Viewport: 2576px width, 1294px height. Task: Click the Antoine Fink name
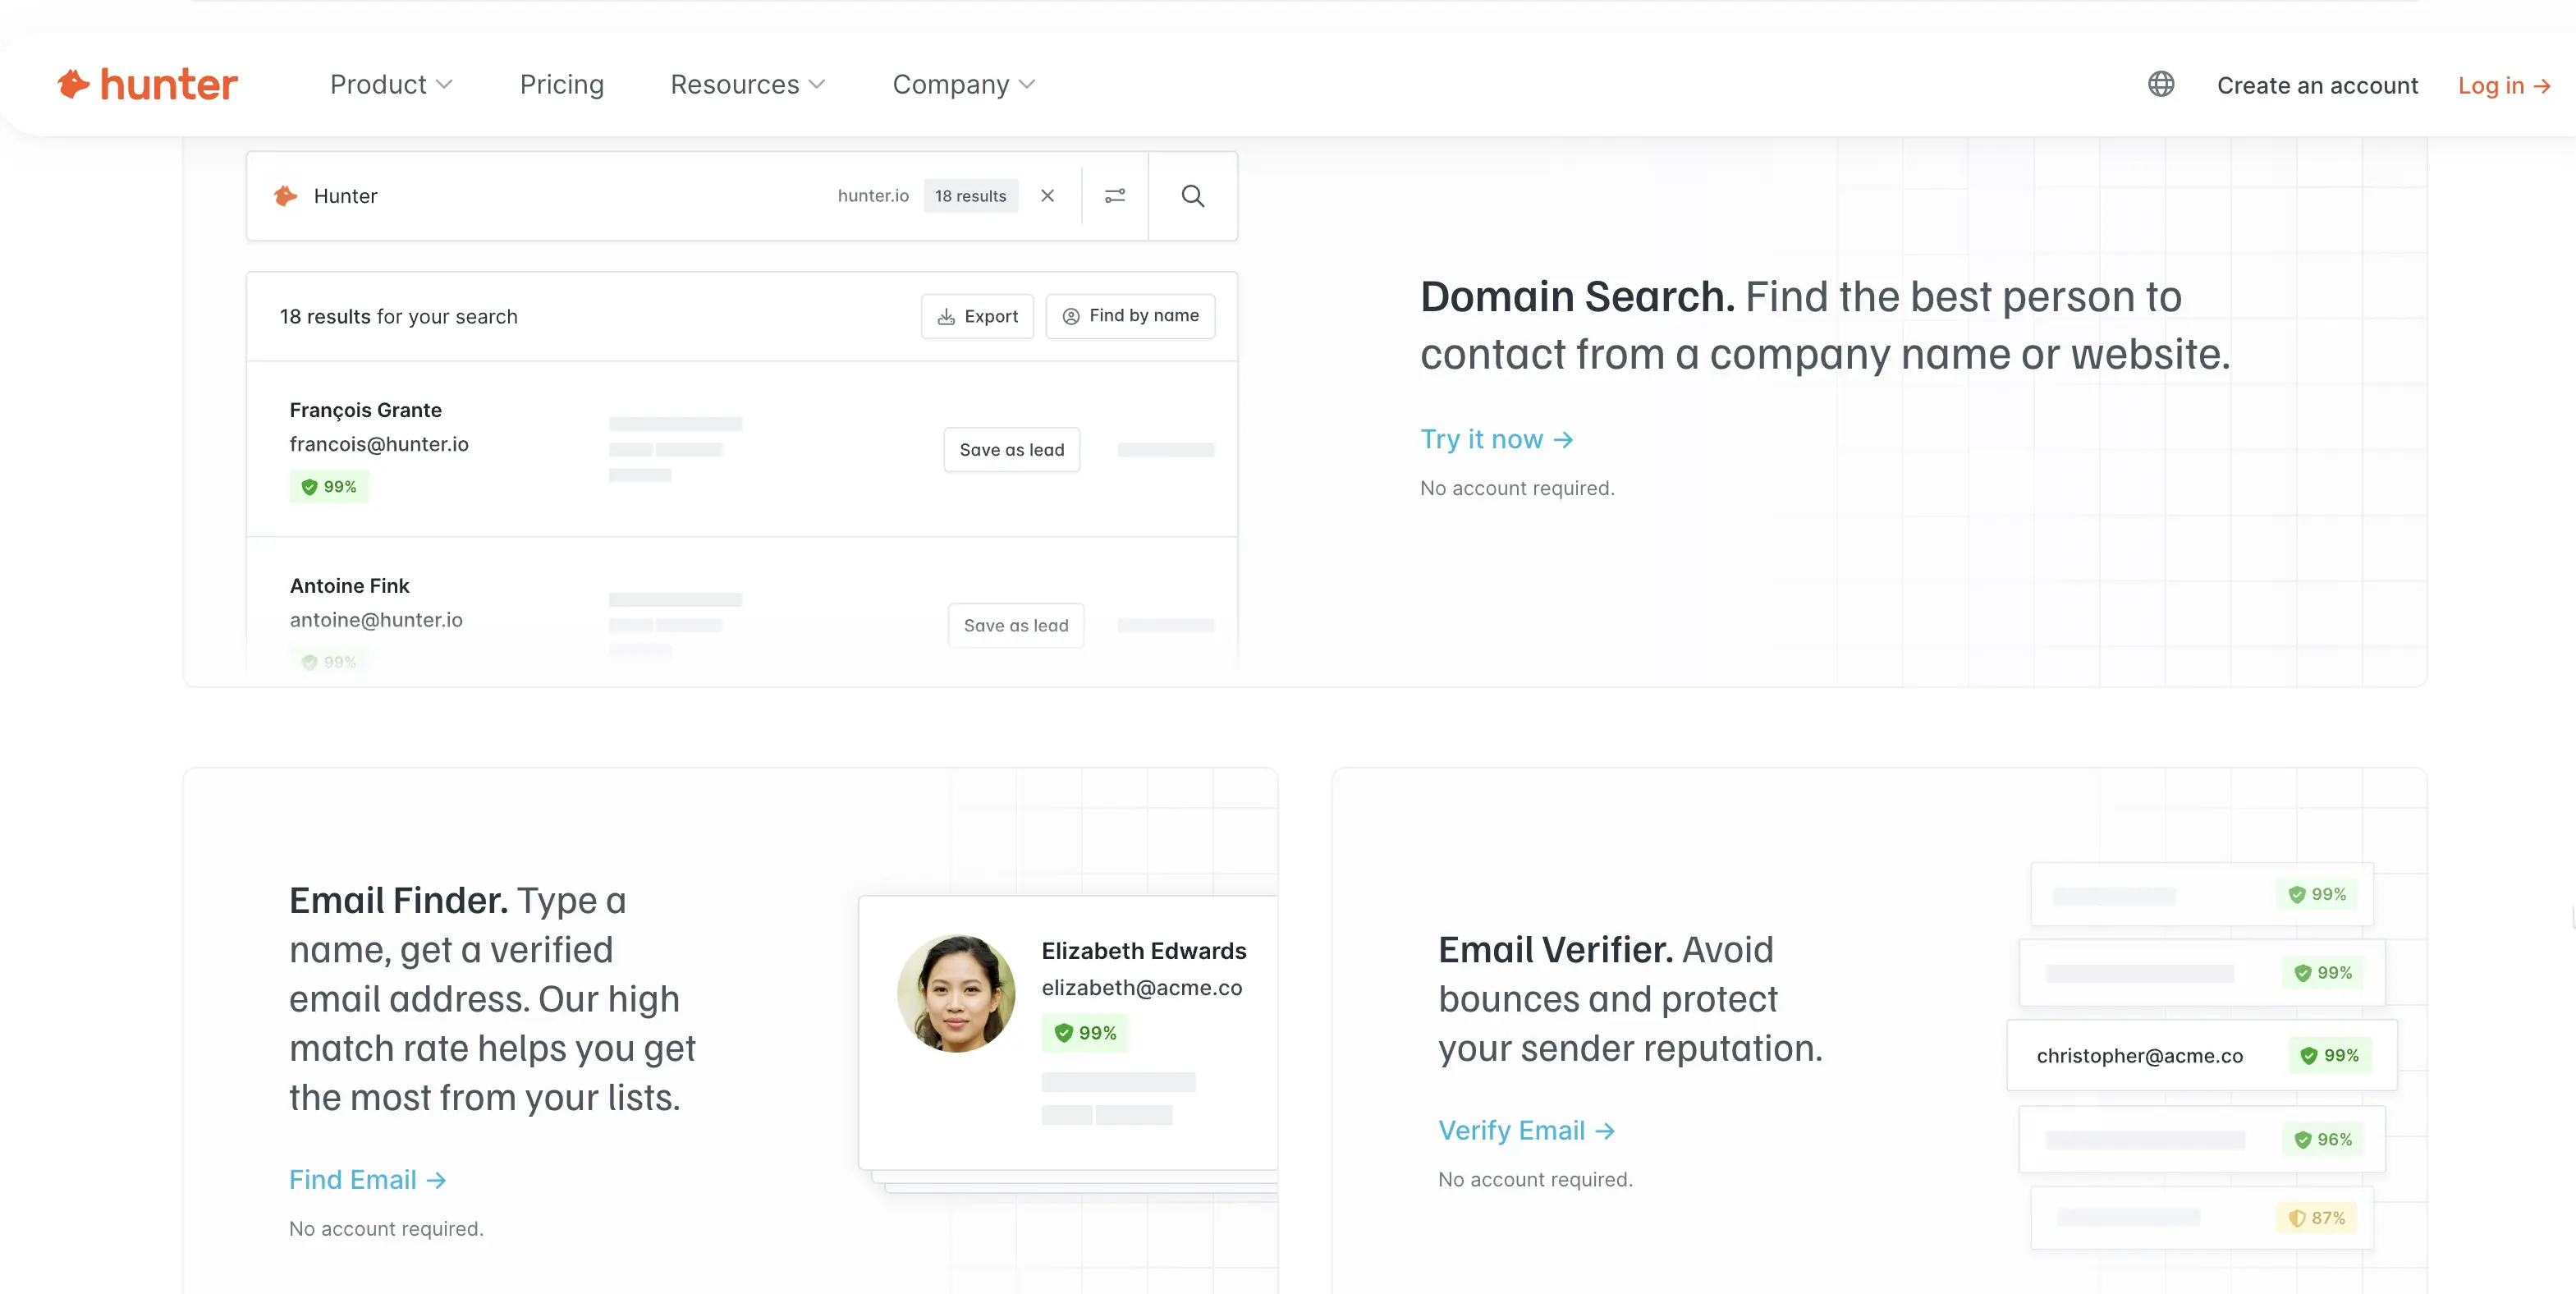point(349,586)
